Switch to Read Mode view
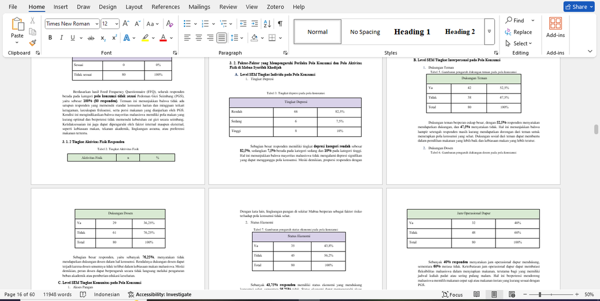 tap(476, 294)
